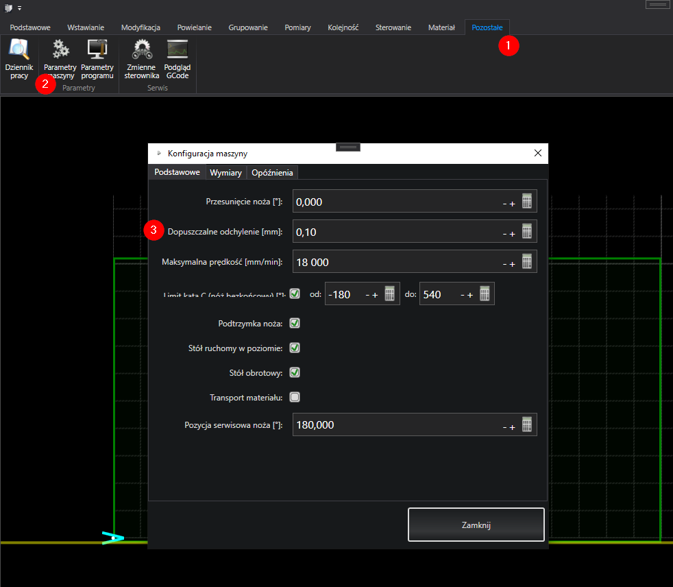This screenshot has width=673, height=587.
Task: Open the Modyfikacja ribbon tab
Action: pyautogui.click(x=140, y=27)
